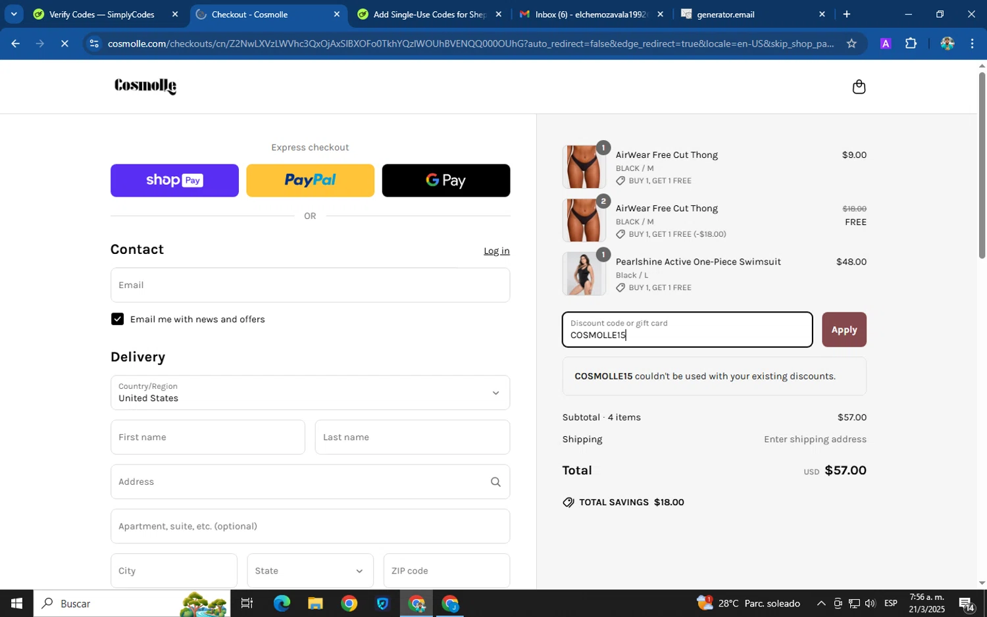Show hidden system tray icons
987x617 pixels.
(821, 603)
